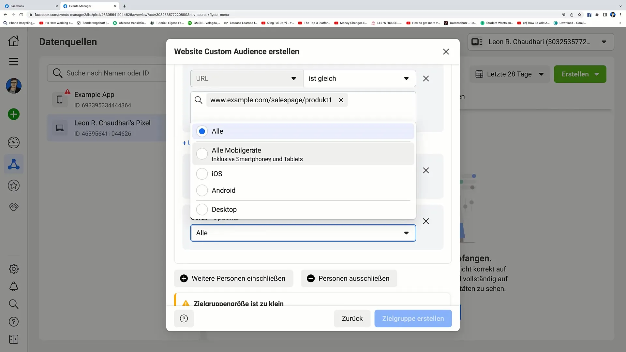Viewport: 626px width, 352px height.
Task: Open the settings gear in left sidebar
Action: [14, 269]
